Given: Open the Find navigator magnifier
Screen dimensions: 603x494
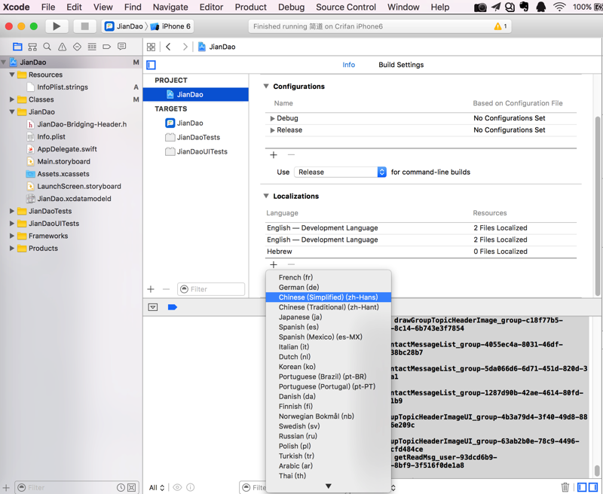Looking at the screenshot, I should point(47,47).
